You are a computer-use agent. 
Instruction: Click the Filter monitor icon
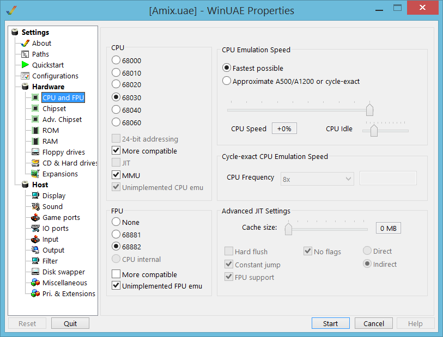point(35,261)
